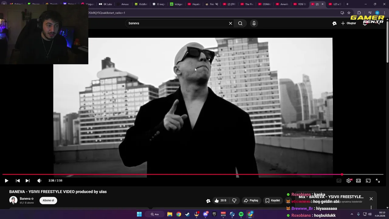The width and height of the screenshot is (389, 219).
Task: Close the active (2) YouTube tab
Action: [x=322, y=4]
